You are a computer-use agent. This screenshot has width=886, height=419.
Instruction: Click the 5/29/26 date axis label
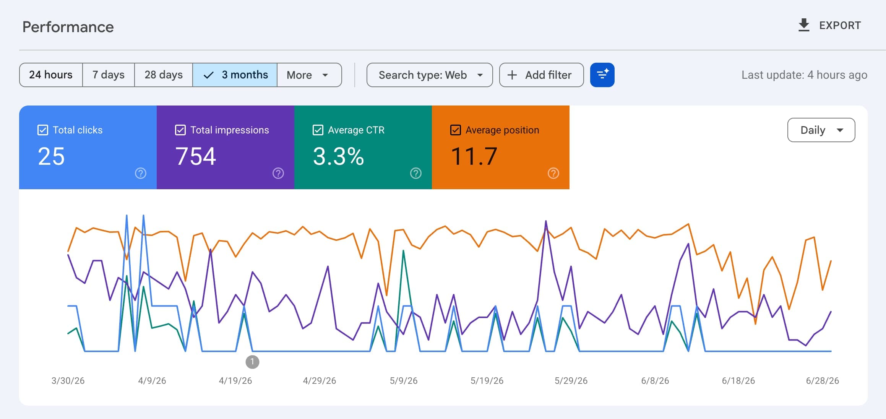571,381
